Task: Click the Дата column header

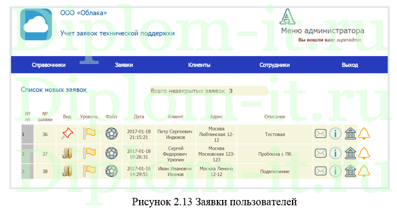Action: click(139, 117)
